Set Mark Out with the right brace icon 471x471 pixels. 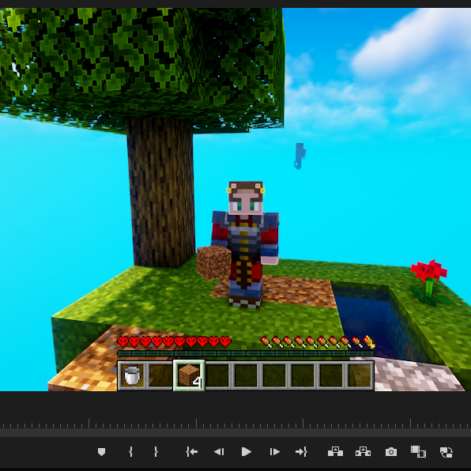156,452
